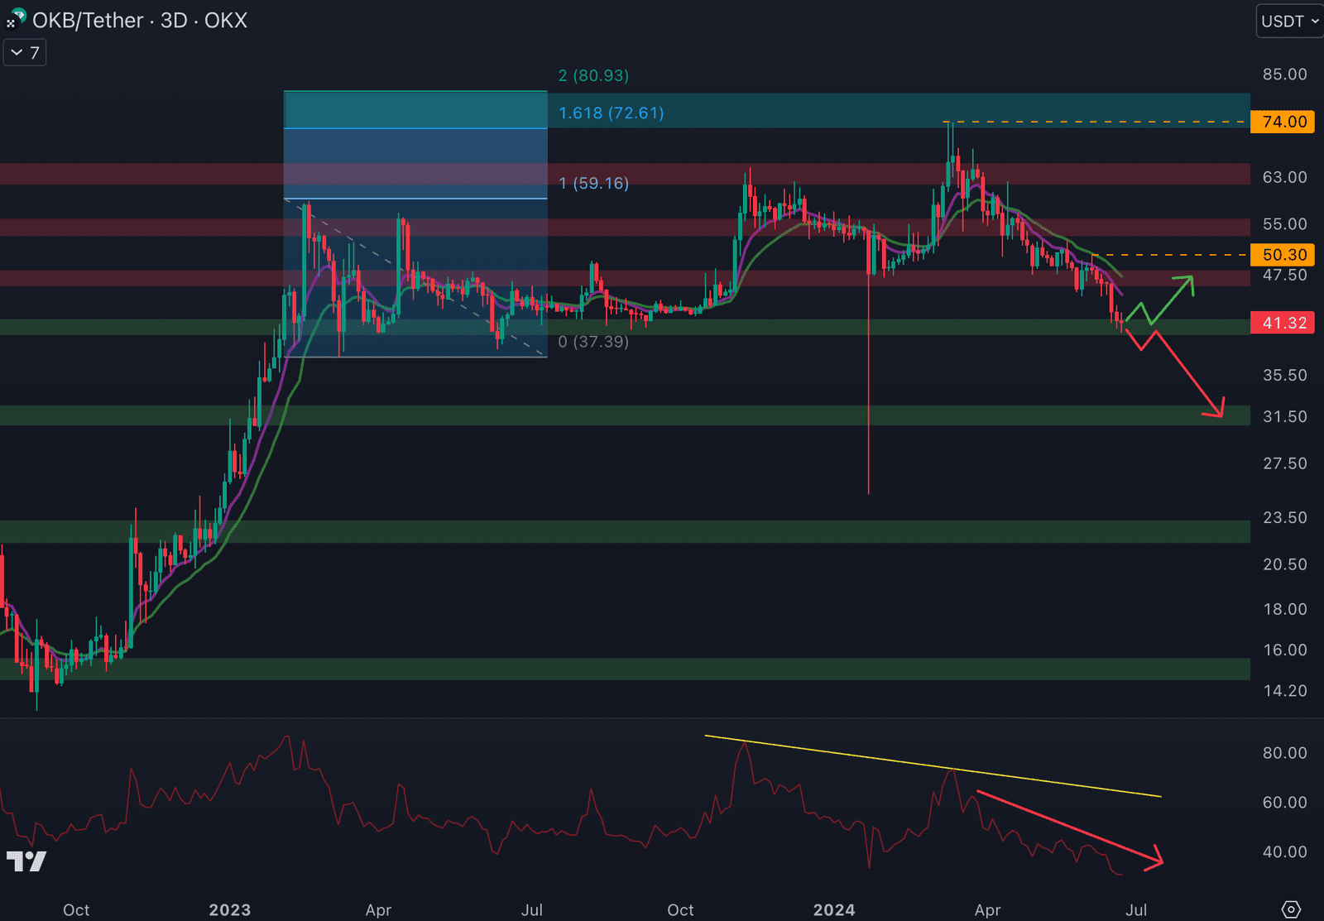Click the Jul label near 2024 on time axis
The height and width of the screenshot is (921, 1324).
(1136, 909)
